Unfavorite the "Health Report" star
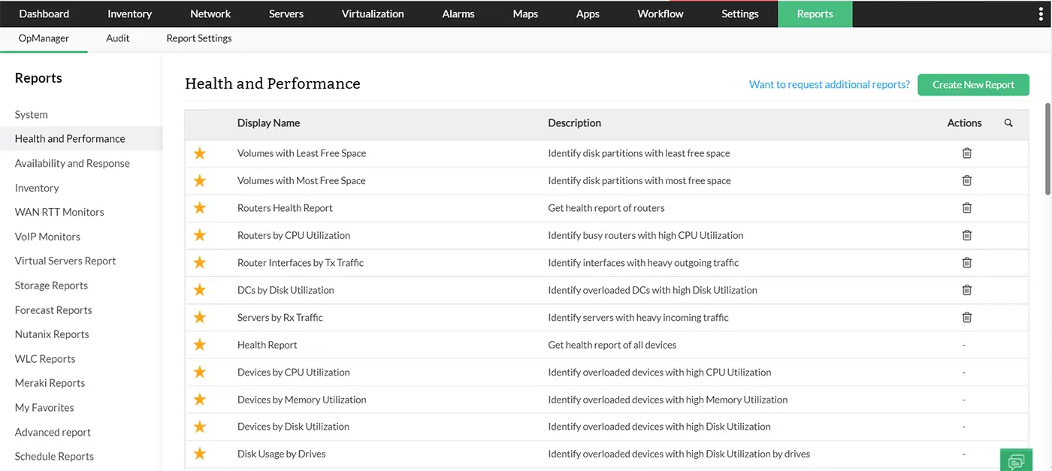1052x471 pixels. [199, 344]
